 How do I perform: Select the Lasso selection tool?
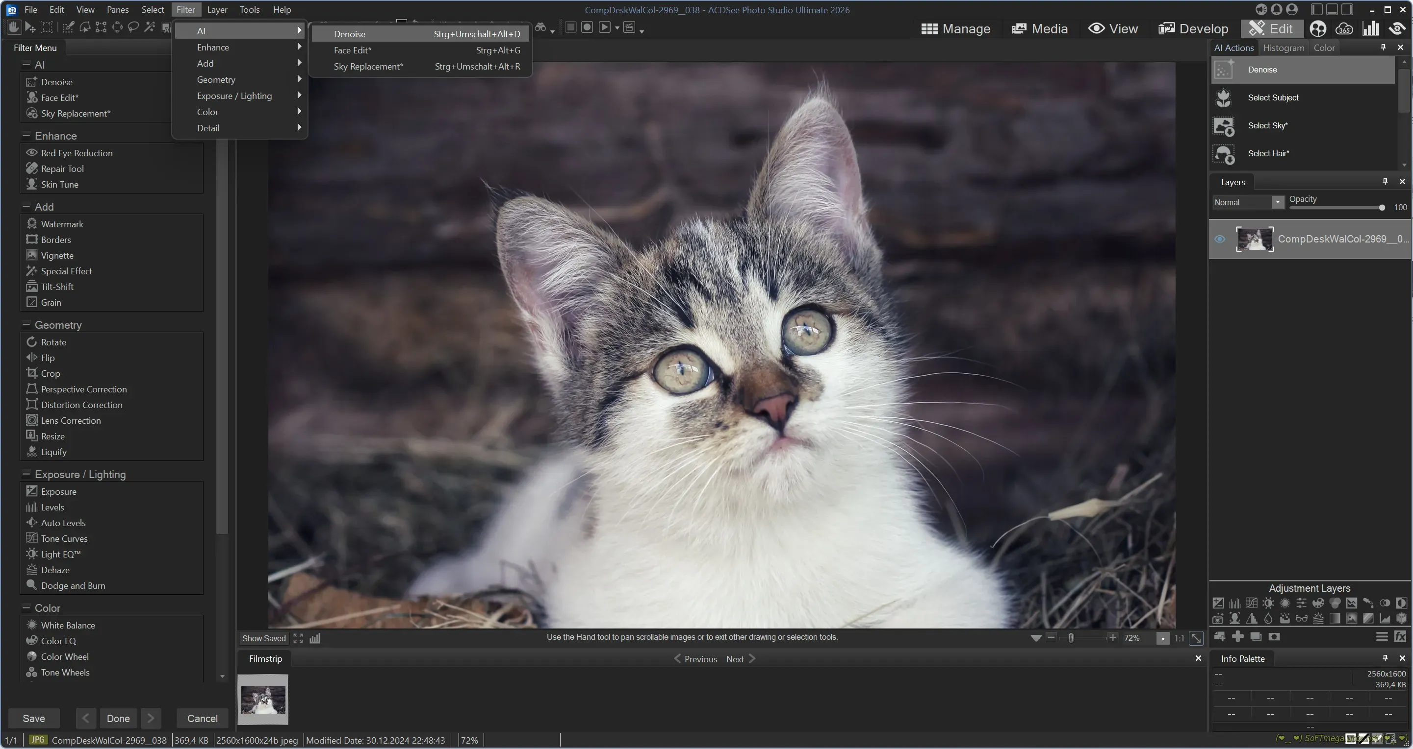133,27
